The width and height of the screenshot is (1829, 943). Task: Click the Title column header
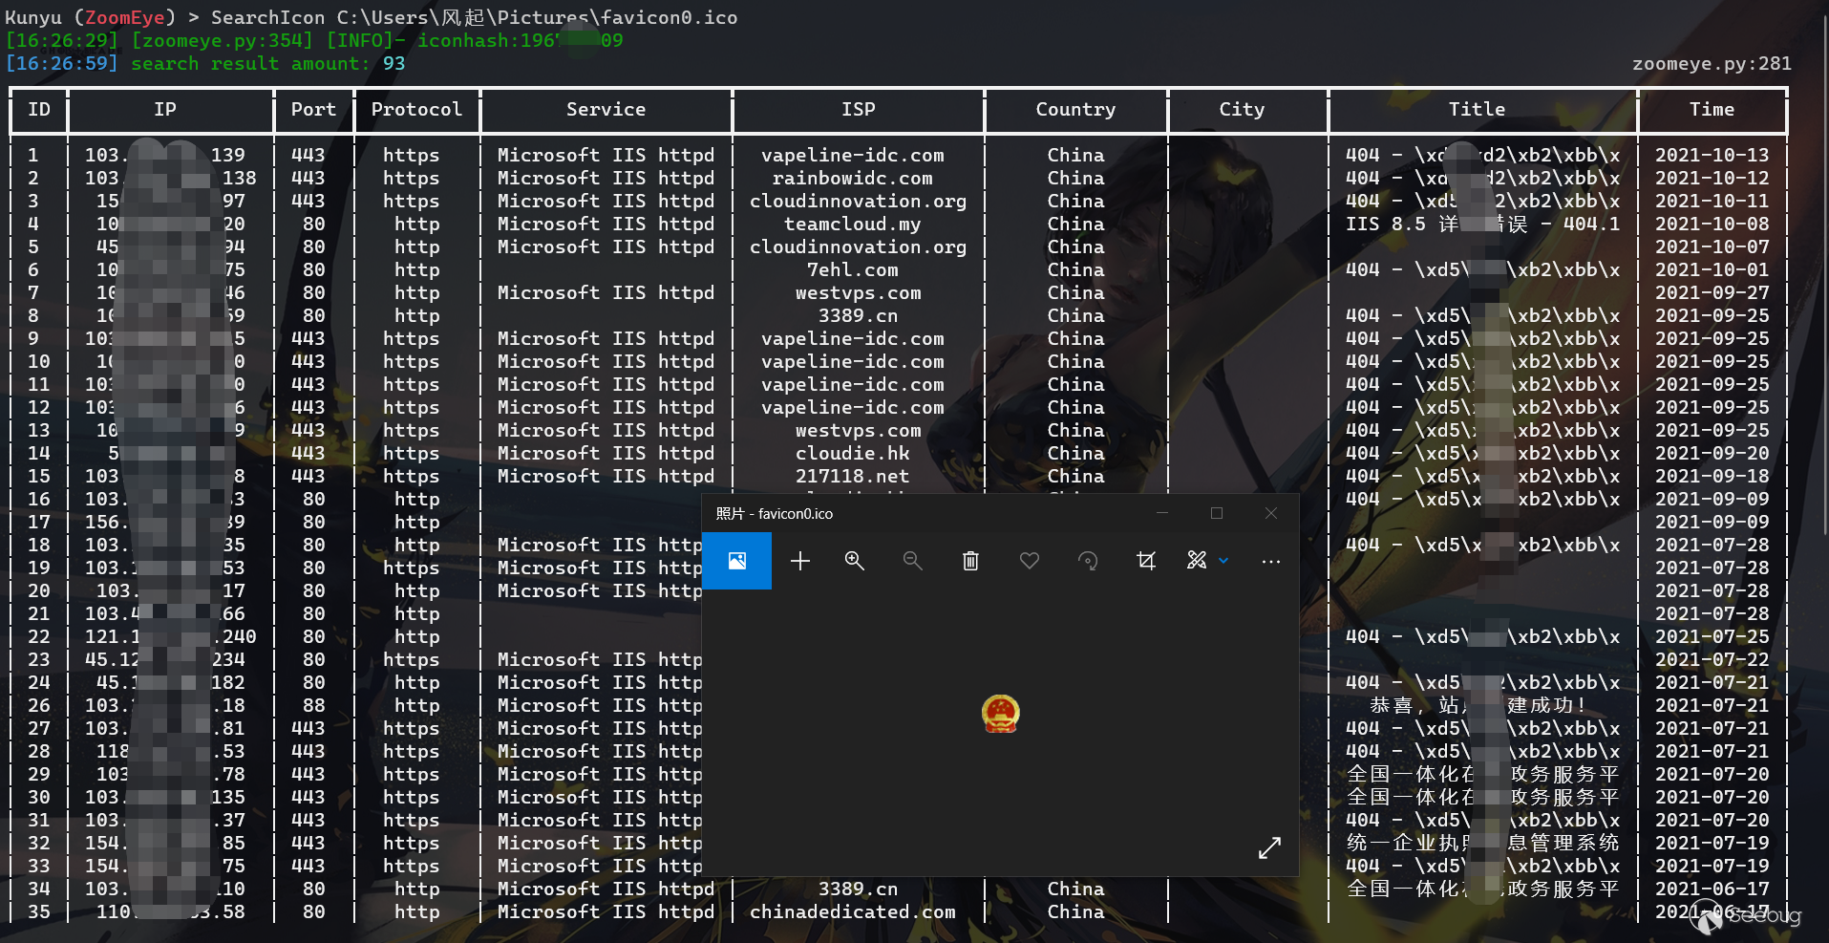pos(1477,110)
